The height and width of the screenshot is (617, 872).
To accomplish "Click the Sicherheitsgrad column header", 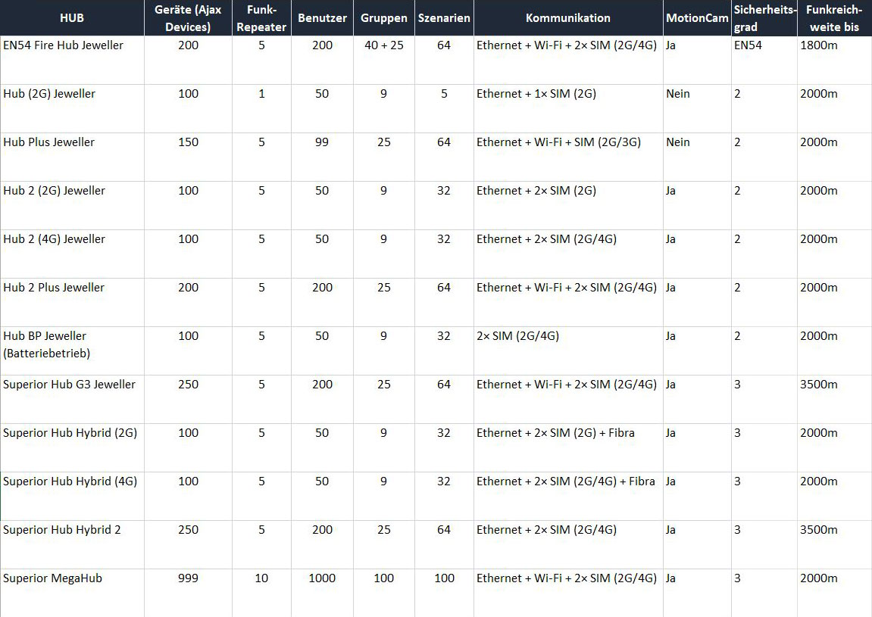I will point(764,17).
